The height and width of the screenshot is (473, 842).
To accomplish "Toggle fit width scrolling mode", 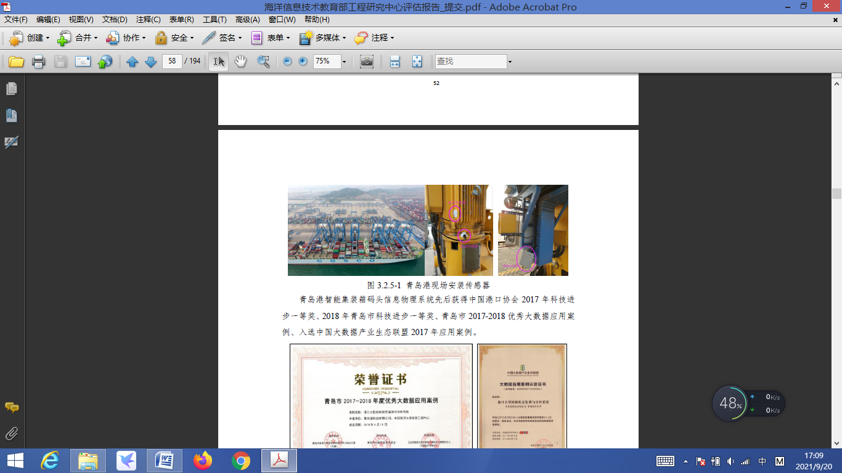I will [x=395, y=62].
